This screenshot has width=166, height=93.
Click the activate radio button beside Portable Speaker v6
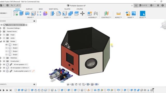26,25
